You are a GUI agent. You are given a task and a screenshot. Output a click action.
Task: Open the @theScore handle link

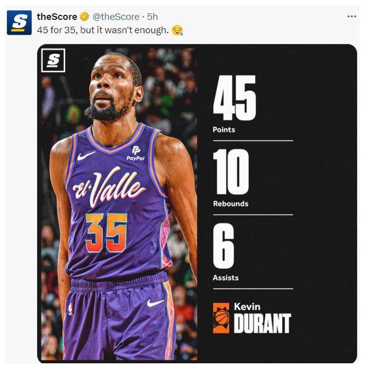pos(116,17)
